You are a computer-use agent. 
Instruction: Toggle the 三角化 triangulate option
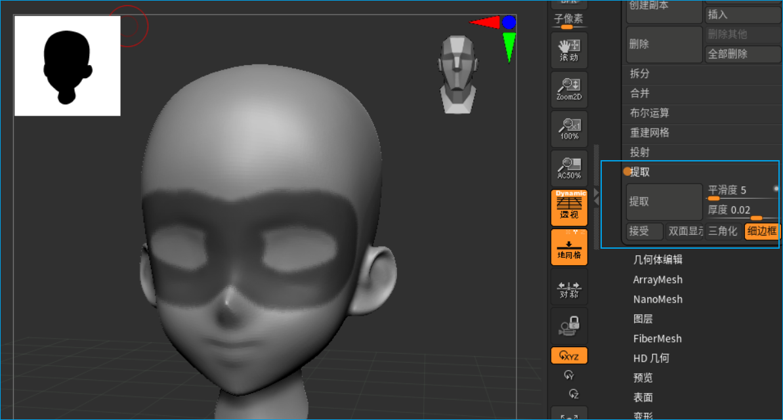723,231
